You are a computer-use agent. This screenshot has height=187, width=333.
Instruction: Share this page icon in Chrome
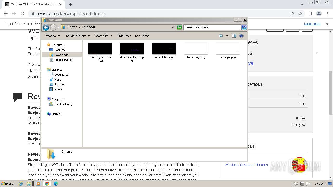(292, 14)
